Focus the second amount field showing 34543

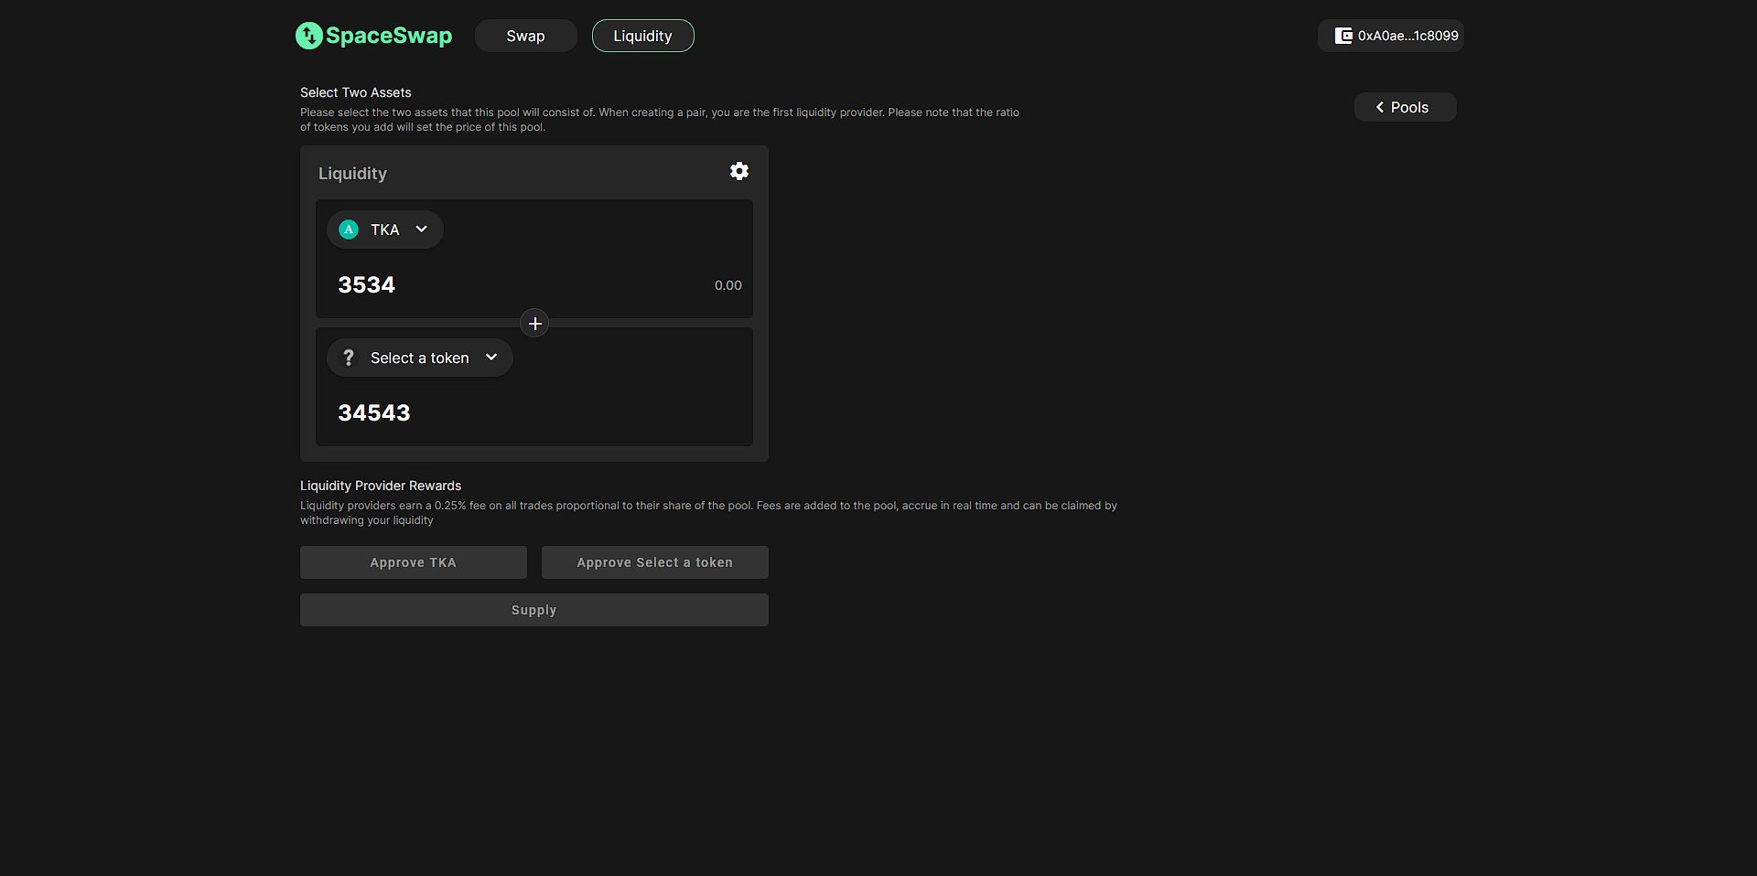pos(534,413)
